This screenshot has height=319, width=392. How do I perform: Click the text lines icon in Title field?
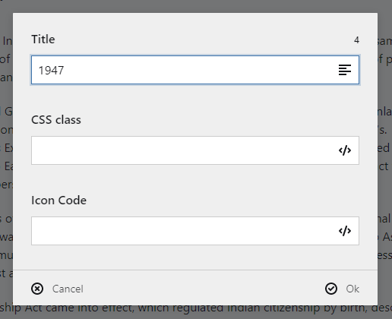click(x=345, y=70)
